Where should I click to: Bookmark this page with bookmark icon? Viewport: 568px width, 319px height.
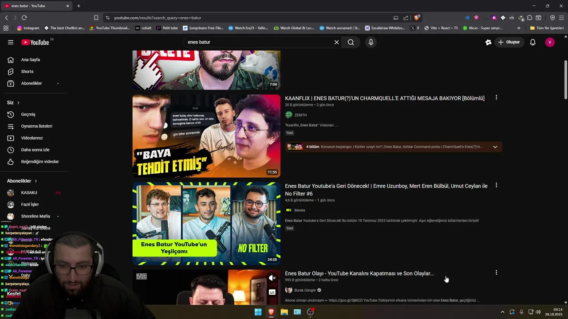click(x=96, y=18)
